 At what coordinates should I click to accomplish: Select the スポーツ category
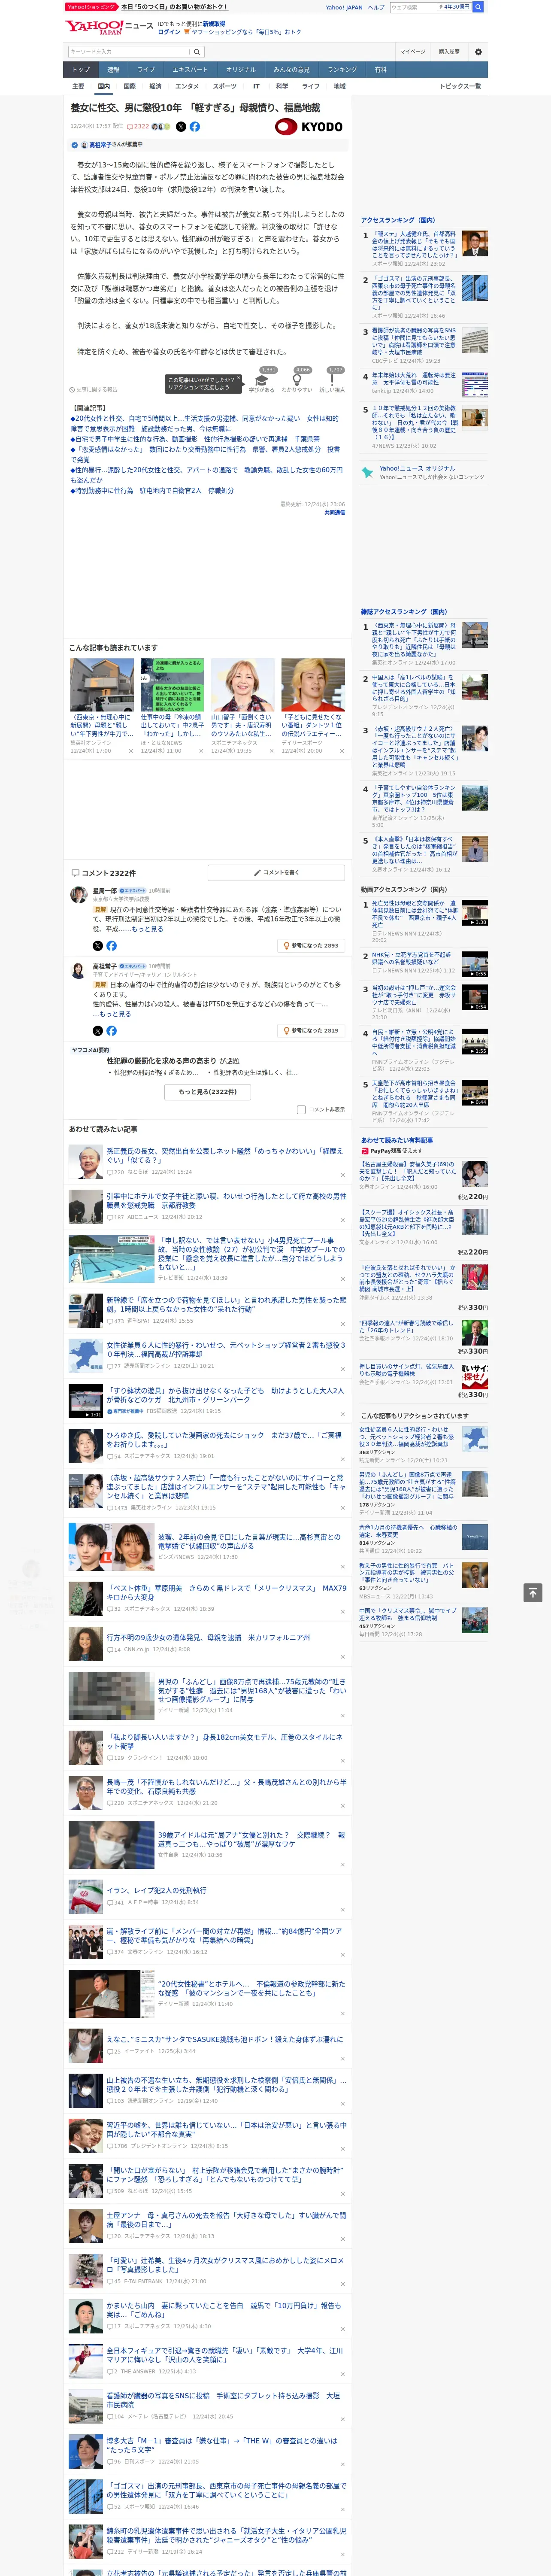pos(225,86)
